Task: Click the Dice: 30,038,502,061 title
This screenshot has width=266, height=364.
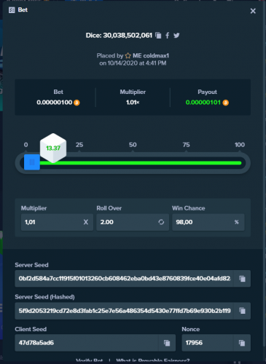Action: 119,36
